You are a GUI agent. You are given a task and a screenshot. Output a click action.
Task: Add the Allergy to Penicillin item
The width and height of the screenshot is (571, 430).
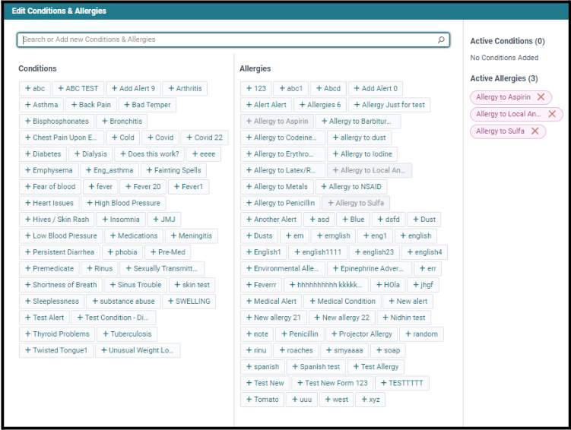click(x=281, y=203)
